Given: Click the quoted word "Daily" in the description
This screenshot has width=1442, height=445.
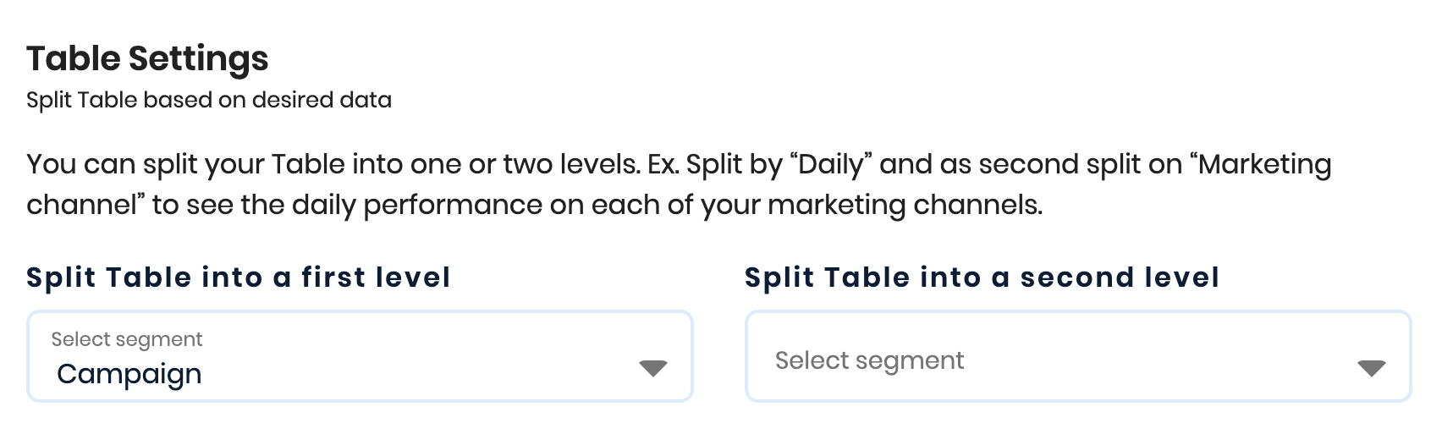Looking at the screenshot, I should coord(830,164).
